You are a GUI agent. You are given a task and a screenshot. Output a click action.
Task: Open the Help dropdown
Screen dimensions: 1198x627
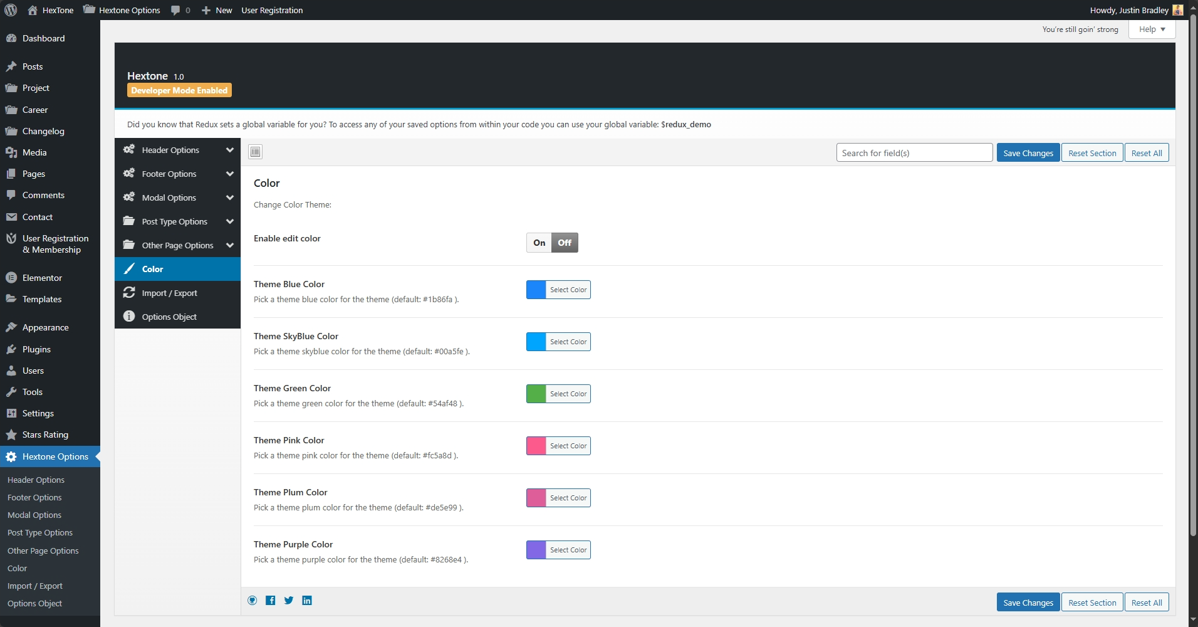click(x=1152, y=29)
